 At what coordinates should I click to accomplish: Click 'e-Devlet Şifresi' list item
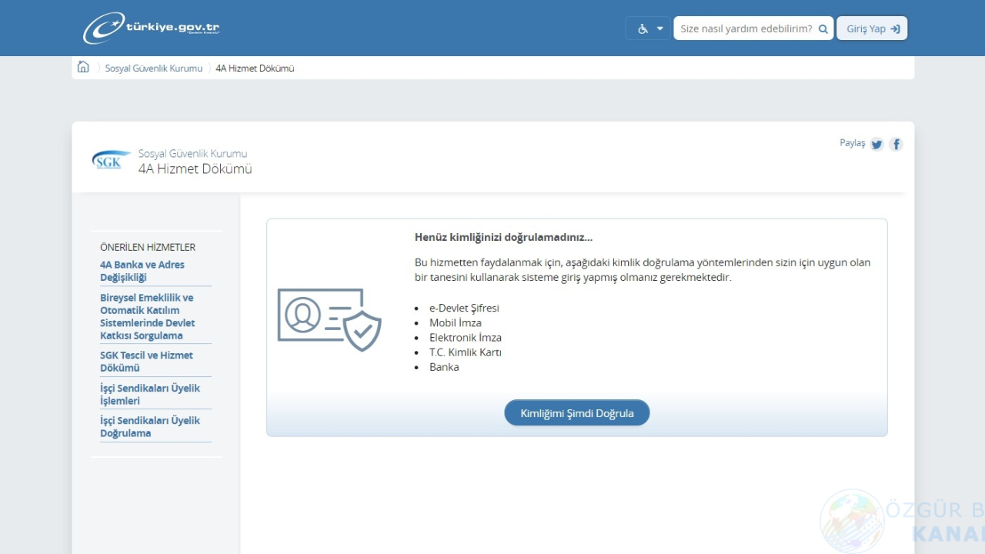point(464,308)
